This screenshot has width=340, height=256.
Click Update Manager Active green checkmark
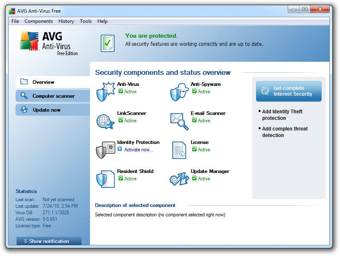194,178
